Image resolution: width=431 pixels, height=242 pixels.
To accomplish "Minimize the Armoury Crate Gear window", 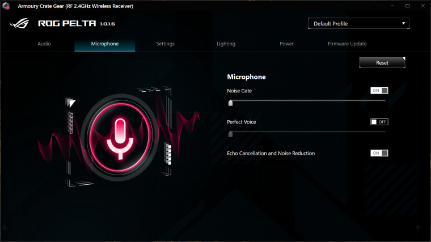I will (x=391, y=6).
